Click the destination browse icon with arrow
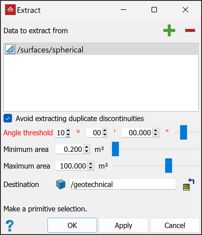Screen dimensions: 202x235 click(x=188, y=184)
